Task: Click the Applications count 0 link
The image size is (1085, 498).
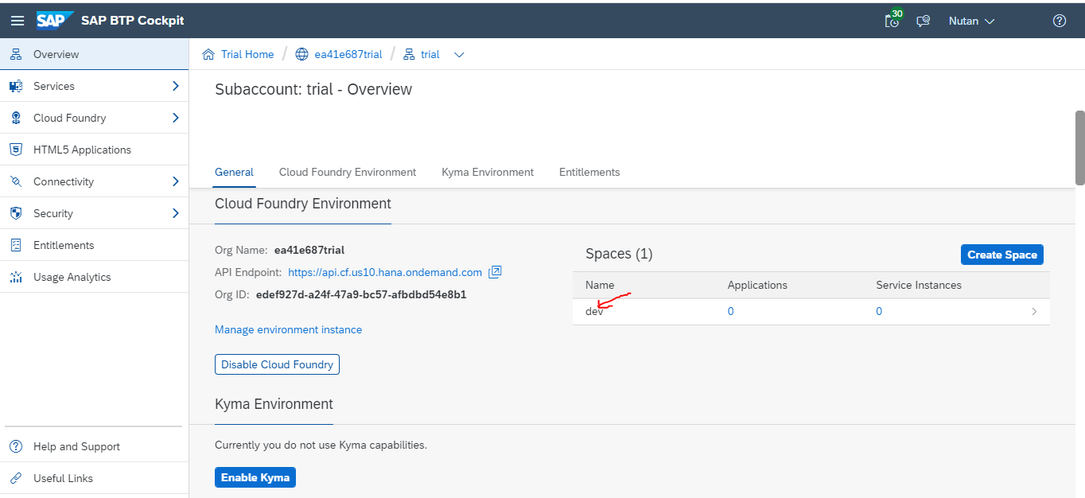Action: point(731,312)
